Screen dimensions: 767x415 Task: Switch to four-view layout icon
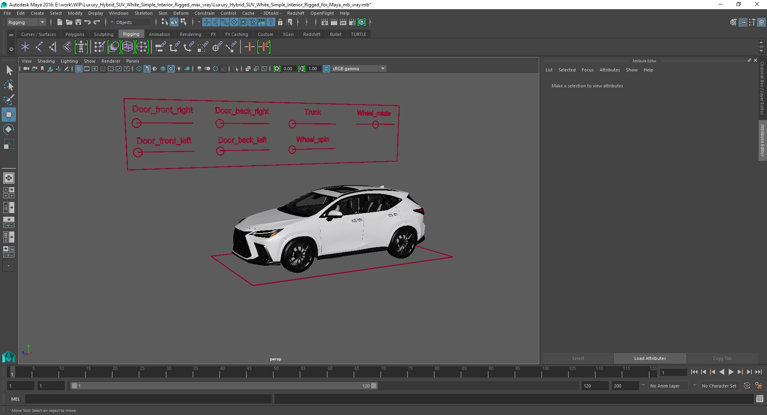(x=9, y=193)
